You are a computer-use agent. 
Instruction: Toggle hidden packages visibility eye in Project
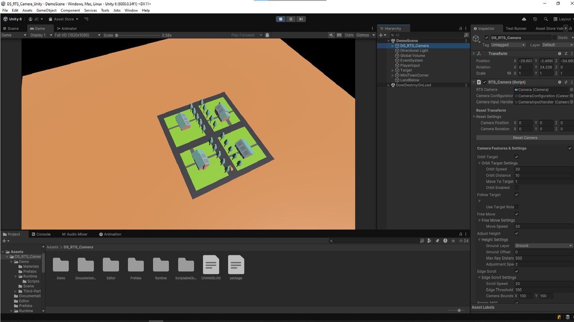464,241
